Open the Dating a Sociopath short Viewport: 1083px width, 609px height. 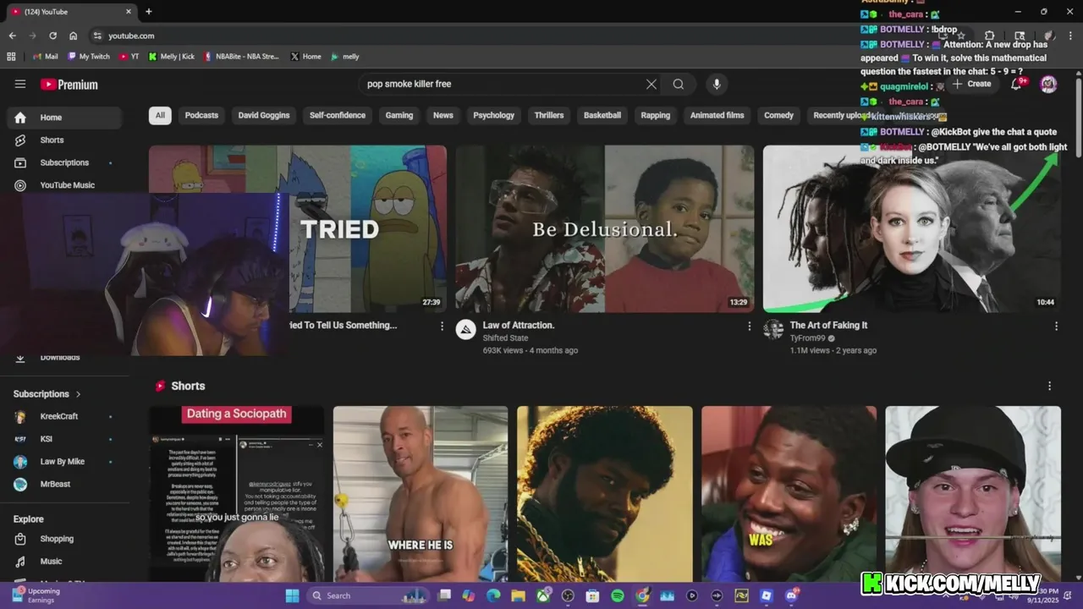237,494
